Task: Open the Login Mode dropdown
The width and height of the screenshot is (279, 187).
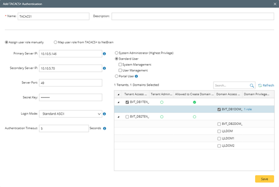Action: (x=71, y=114)
